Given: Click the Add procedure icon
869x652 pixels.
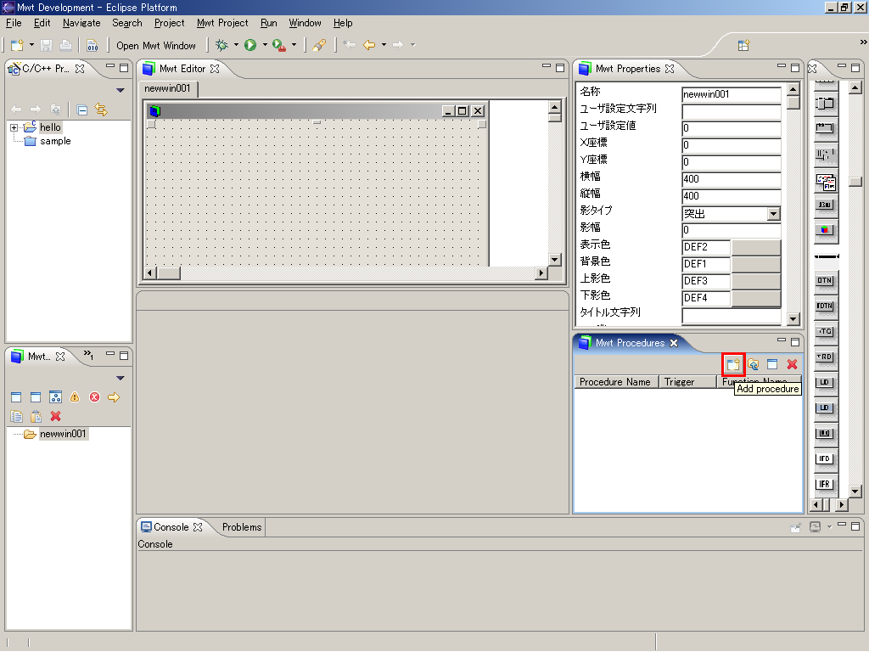Looking at the screenshot, I should click(x=733, y=364).
